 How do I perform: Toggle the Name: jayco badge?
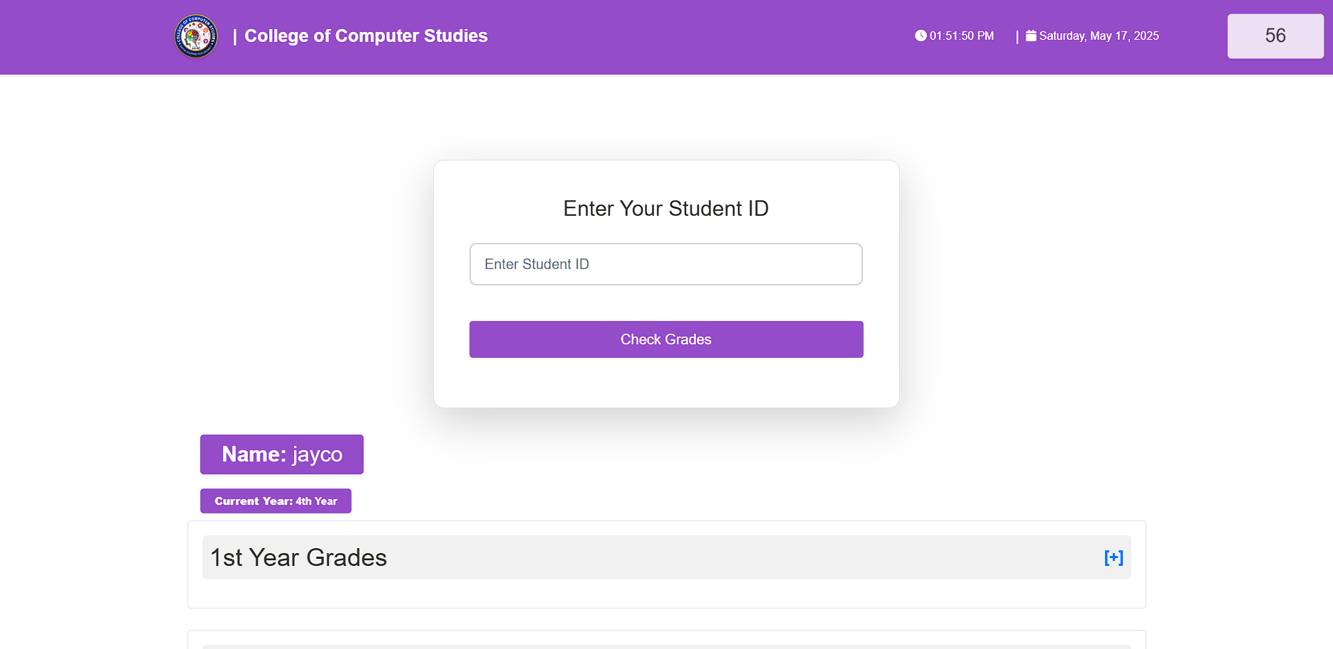click(281, 454)
